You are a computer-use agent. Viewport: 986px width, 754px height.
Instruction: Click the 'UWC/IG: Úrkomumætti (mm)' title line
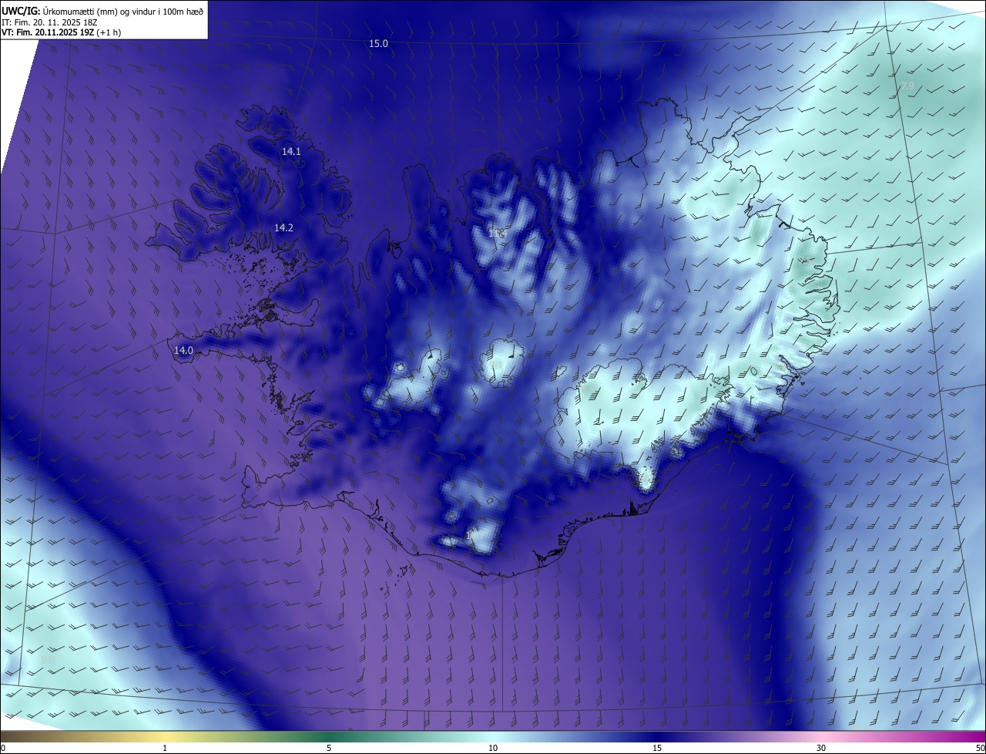102,12
